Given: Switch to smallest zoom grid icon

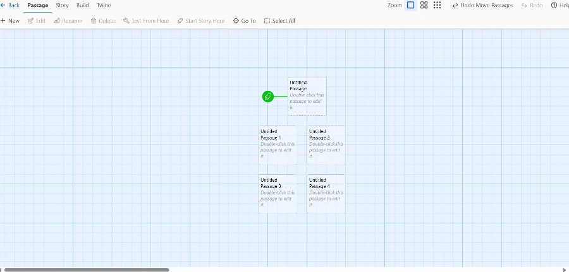Looking at the screenshot, I should coord(437,5).
